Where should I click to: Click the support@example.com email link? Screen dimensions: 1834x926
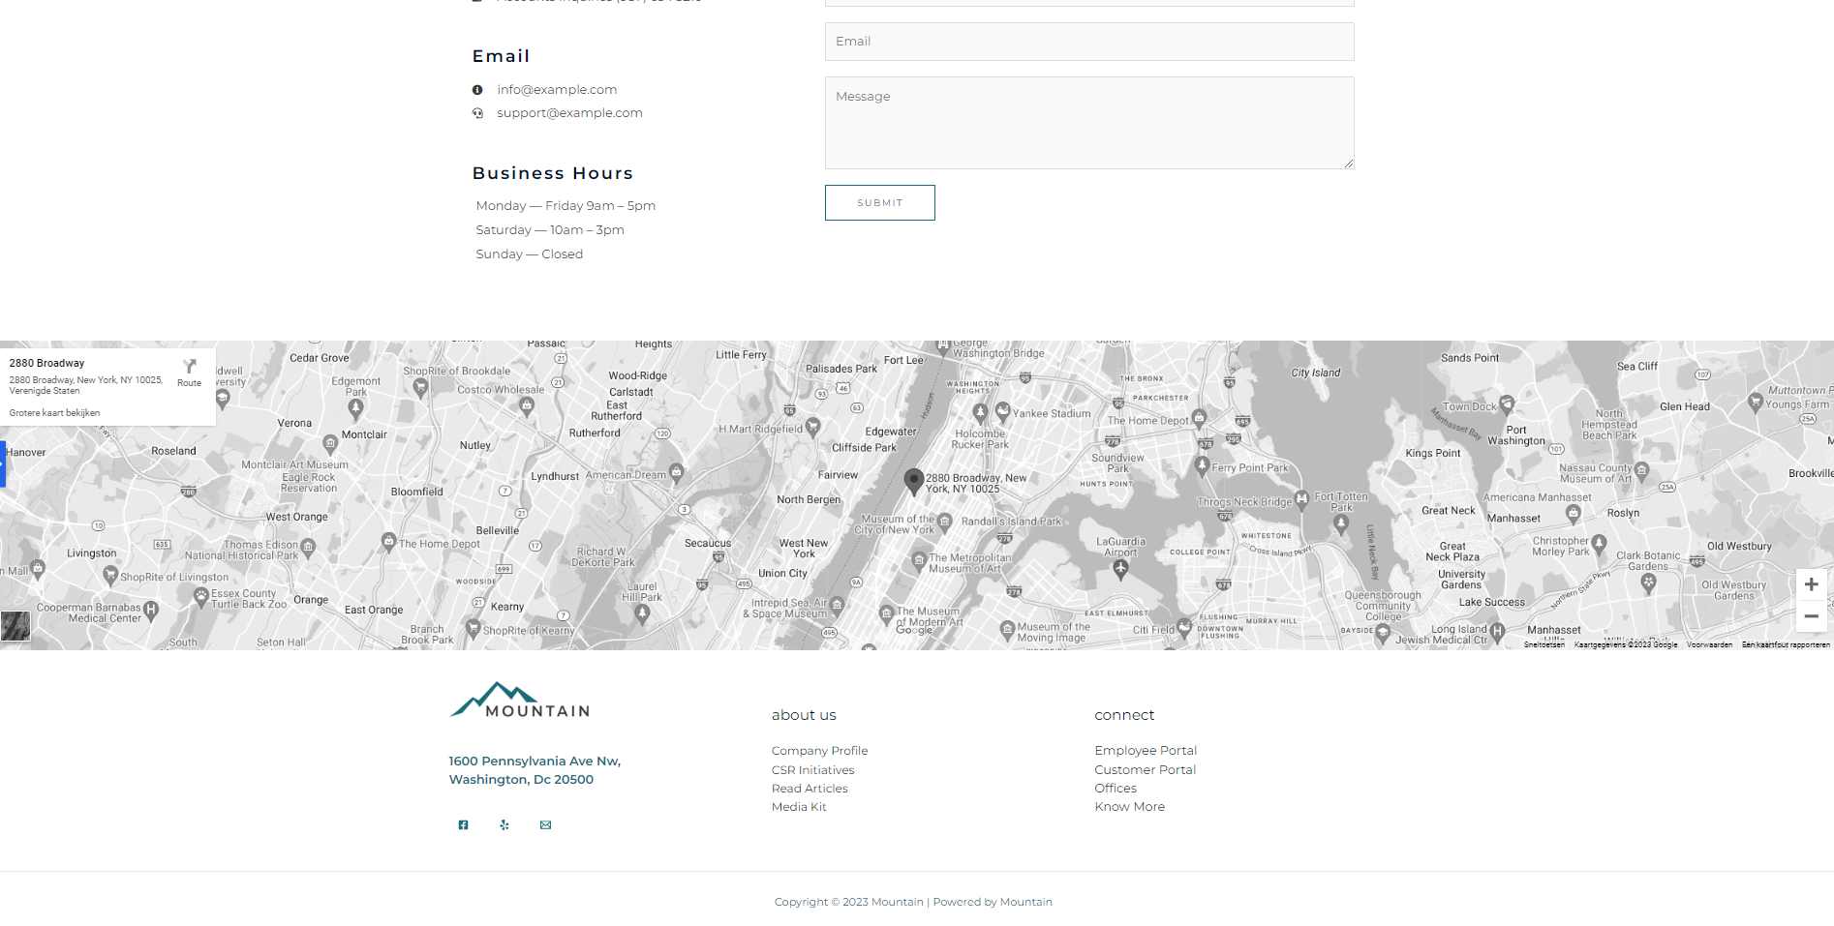click(569, 113)
